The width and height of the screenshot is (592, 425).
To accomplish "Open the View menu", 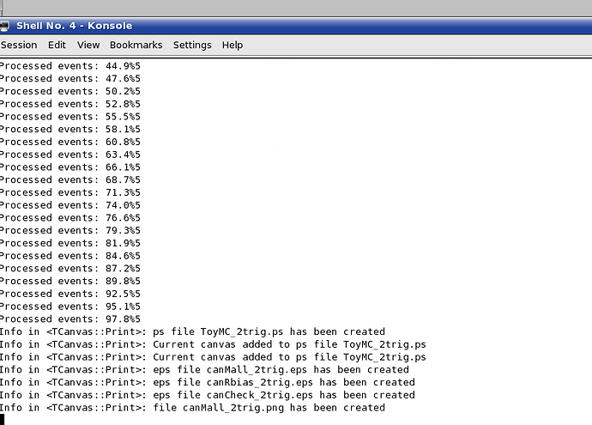I will coord(88,45).
